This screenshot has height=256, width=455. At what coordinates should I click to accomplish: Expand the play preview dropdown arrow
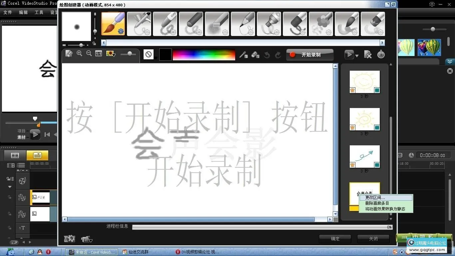coord(357,56)
